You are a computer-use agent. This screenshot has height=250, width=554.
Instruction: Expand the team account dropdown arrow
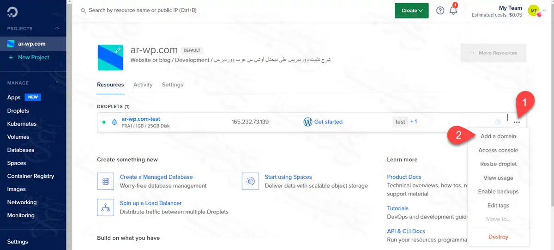(544, 11)
